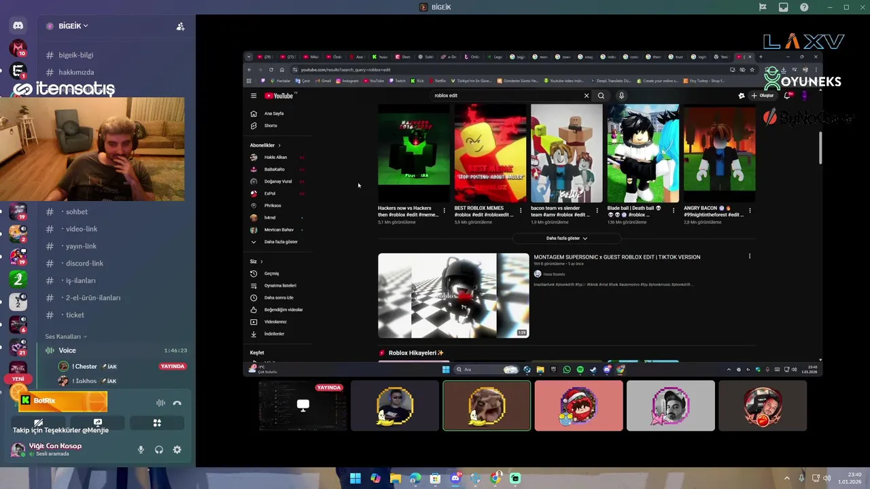
Task: Open Discord direct messages home icon
Action: click(x=18, y=26)
